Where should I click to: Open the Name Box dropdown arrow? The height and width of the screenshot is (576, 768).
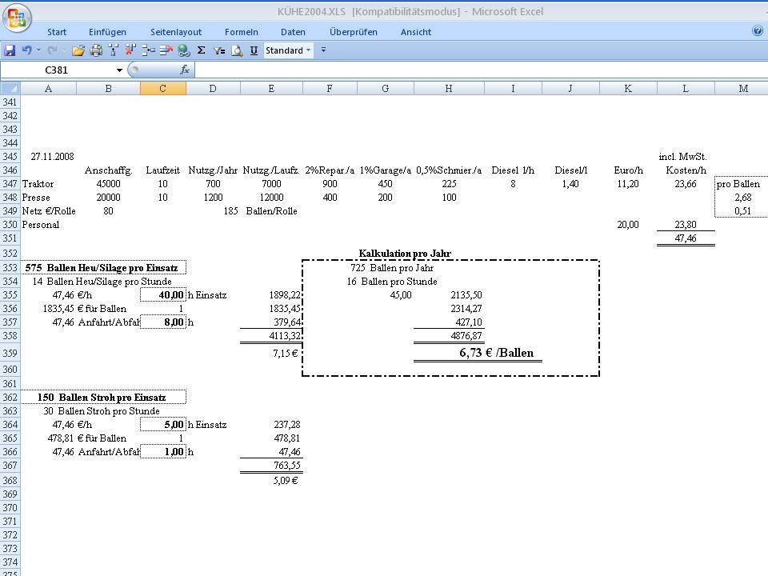click(x=120, y=70)
